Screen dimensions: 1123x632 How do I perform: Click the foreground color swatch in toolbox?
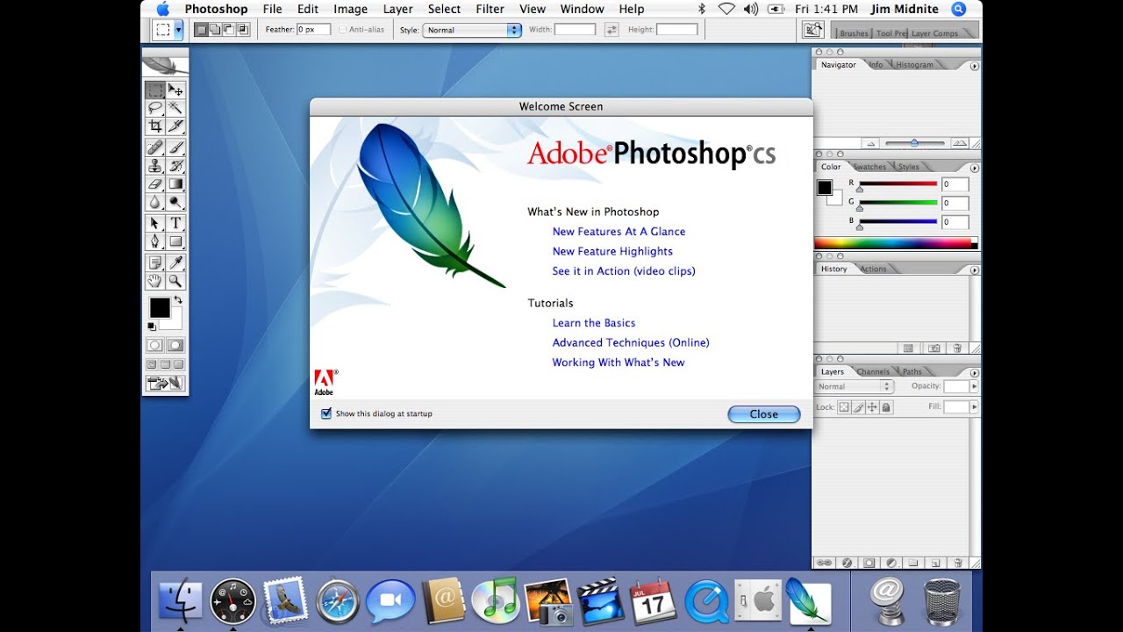pos(159,307)
